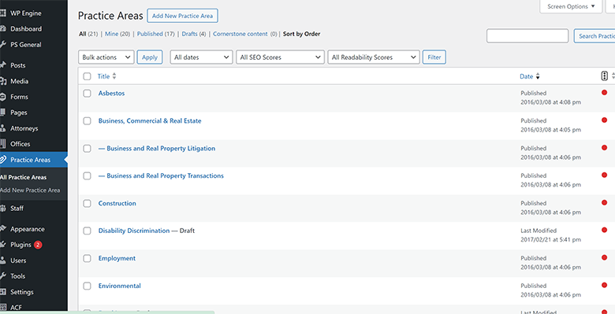Click the Dashboard sidebar icon
The height and width of the screenshot is (314, 615).
coord(2,29)
